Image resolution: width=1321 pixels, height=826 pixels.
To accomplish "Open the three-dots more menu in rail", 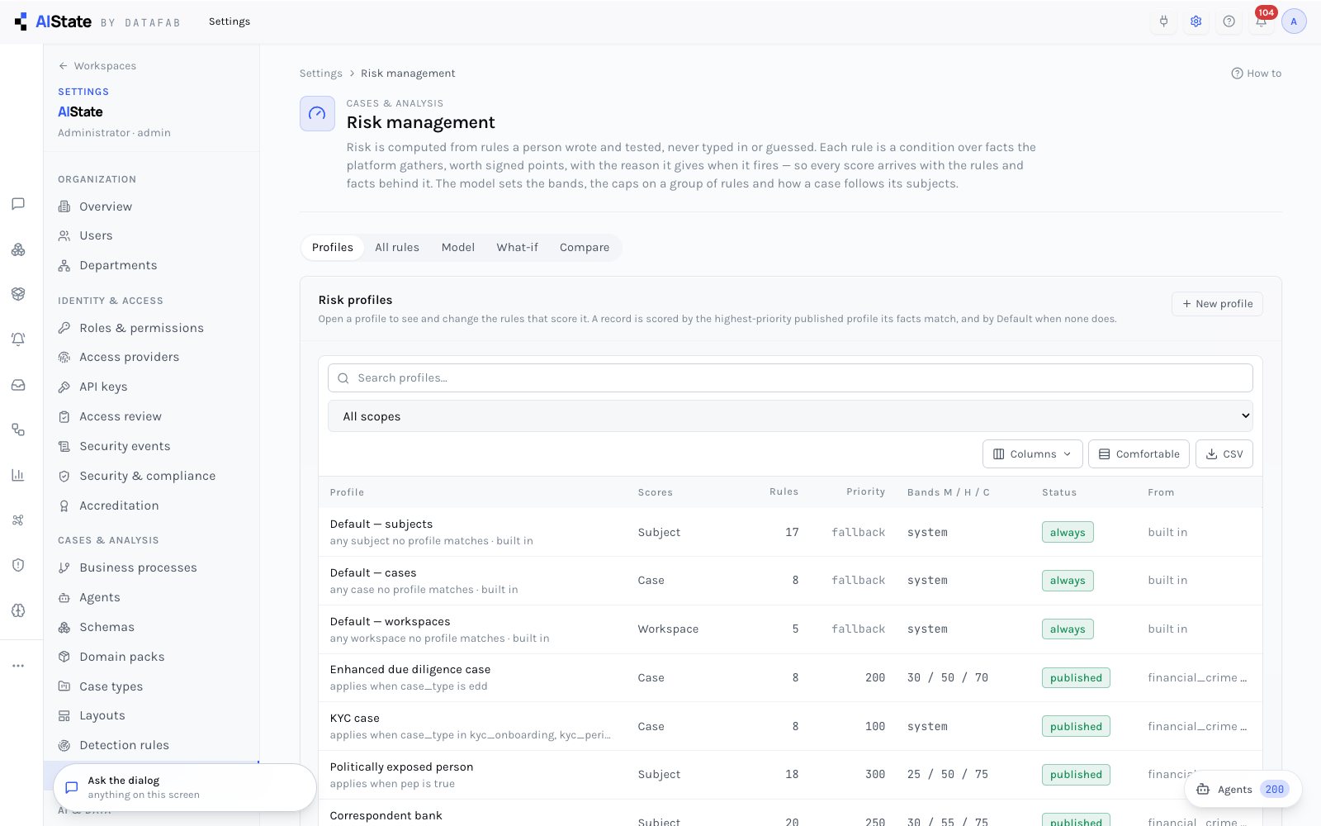I will coord(18,666).
